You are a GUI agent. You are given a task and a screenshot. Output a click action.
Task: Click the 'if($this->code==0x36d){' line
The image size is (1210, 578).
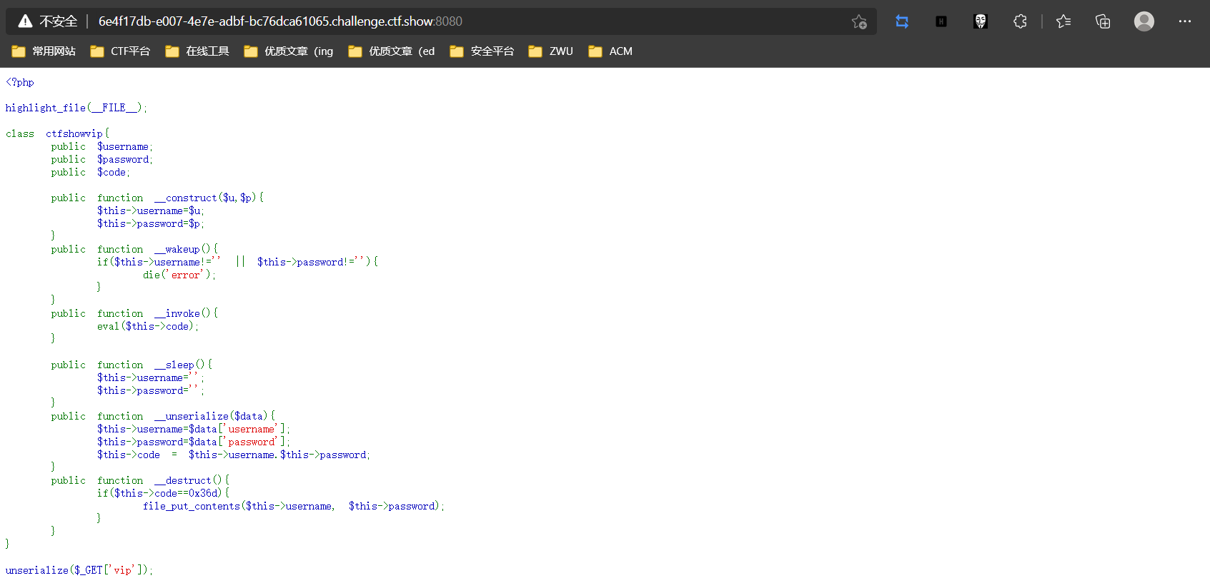tap(164, 493)
